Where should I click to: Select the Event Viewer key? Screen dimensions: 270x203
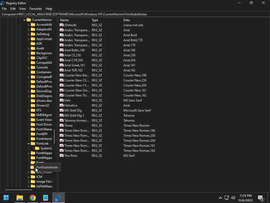44,120
